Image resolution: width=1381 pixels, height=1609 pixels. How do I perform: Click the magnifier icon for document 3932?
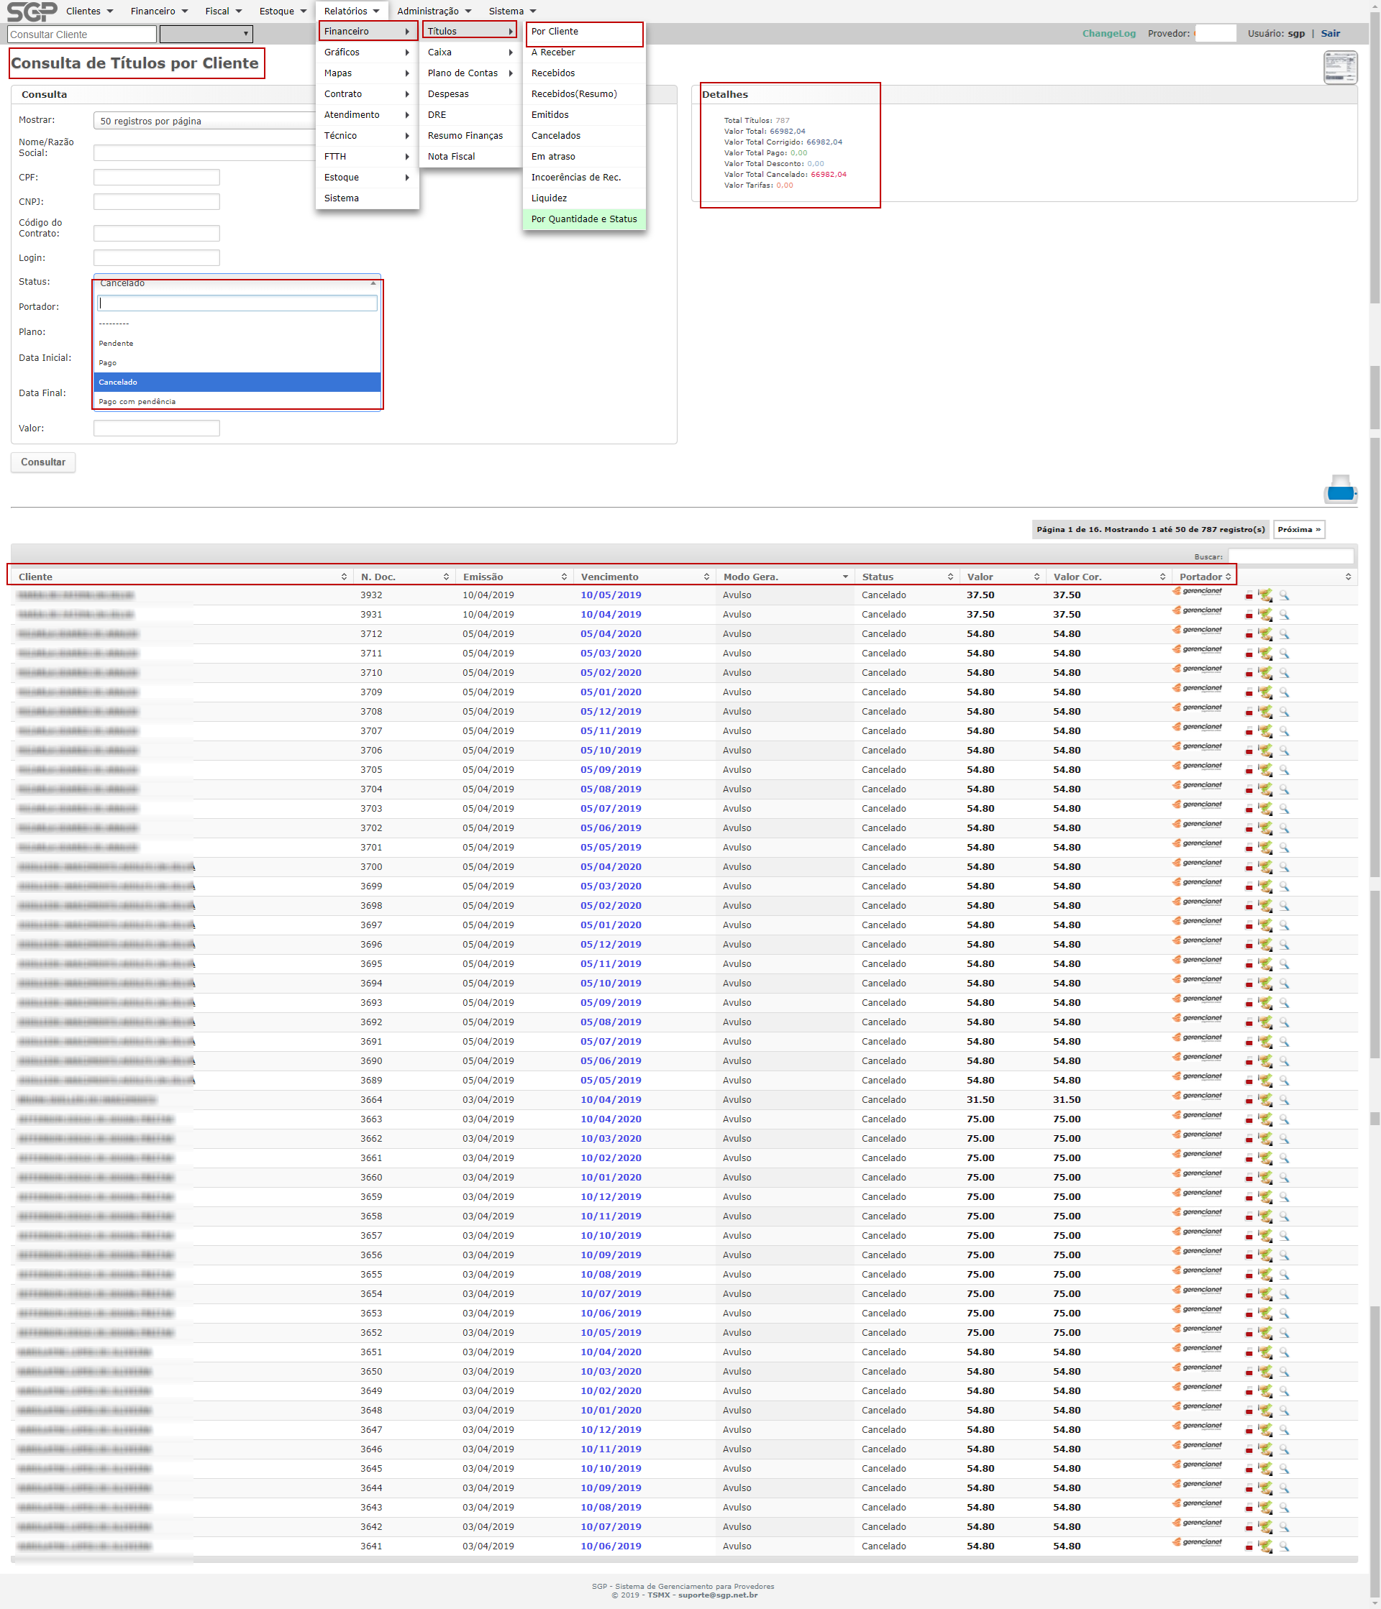(1284, 595)
